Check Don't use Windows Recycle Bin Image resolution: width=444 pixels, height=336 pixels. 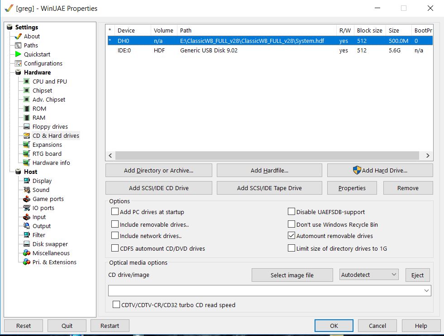pyautogui.click(x=291, y=224)
